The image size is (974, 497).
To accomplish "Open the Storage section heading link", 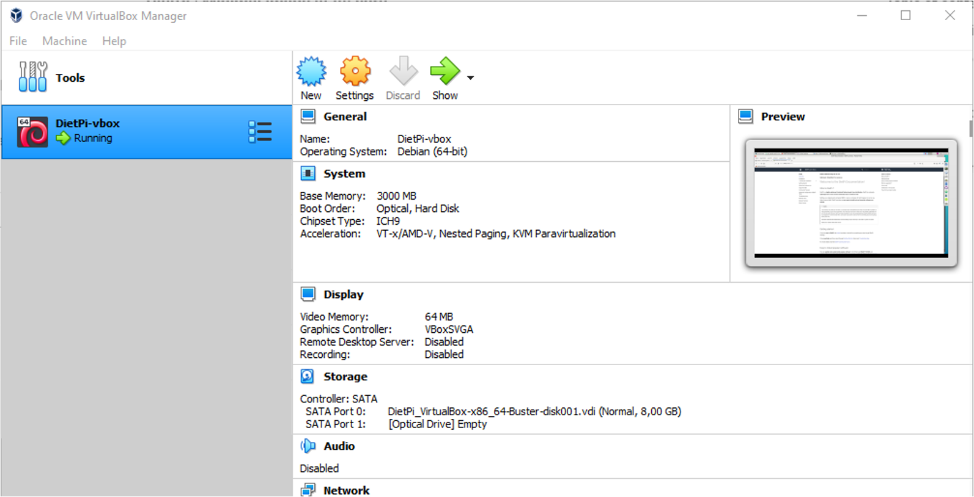I will coord(345,377).
